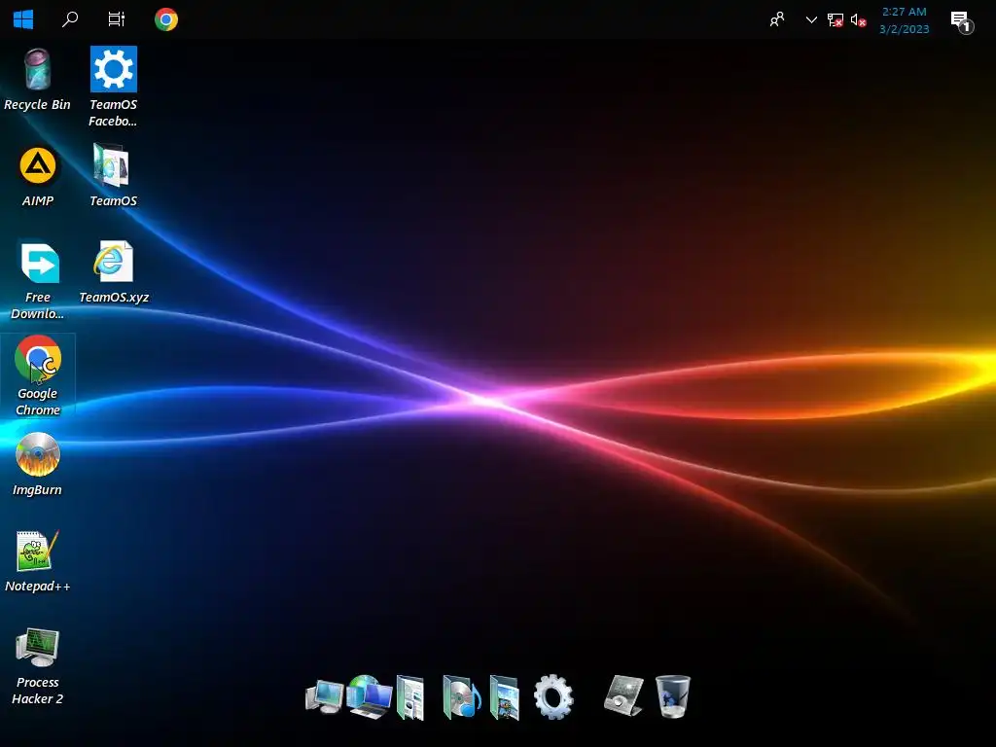Expand the hidden system tray icons chevron
Viewport: 996px width, 747px height.
point(811,19)
